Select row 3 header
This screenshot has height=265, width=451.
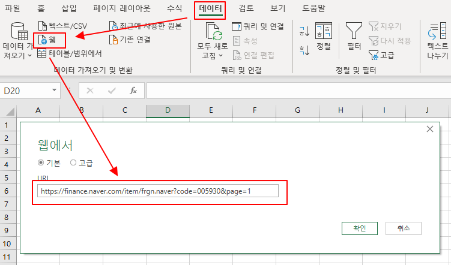click(7, 151)
